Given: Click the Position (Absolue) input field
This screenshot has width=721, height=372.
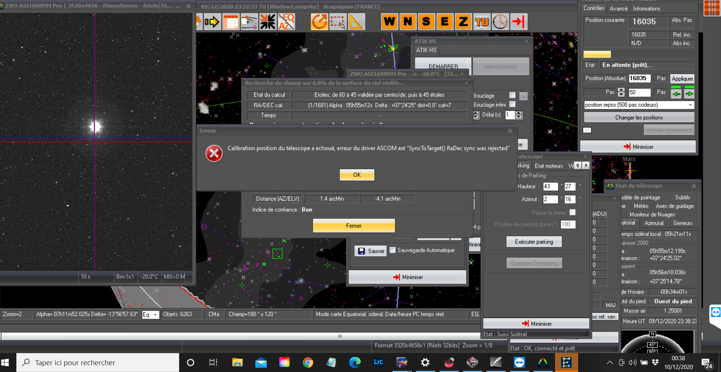Looking at the screenshot, I should (x=639, y=78).
